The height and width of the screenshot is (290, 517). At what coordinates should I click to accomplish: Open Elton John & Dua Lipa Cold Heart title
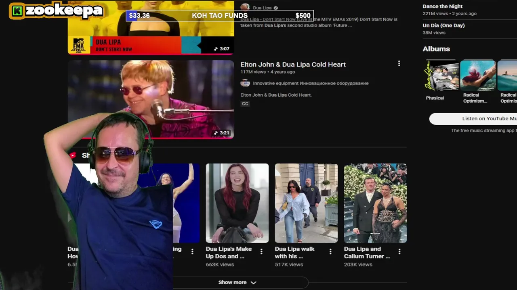[x=293, y=64]
